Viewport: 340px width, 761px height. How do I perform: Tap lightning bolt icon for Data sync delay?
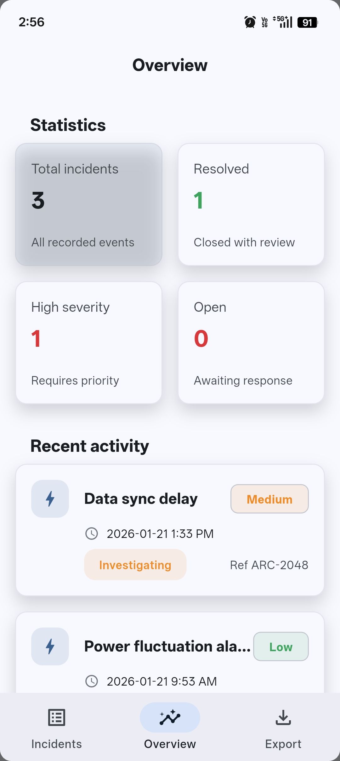point(50,499)
